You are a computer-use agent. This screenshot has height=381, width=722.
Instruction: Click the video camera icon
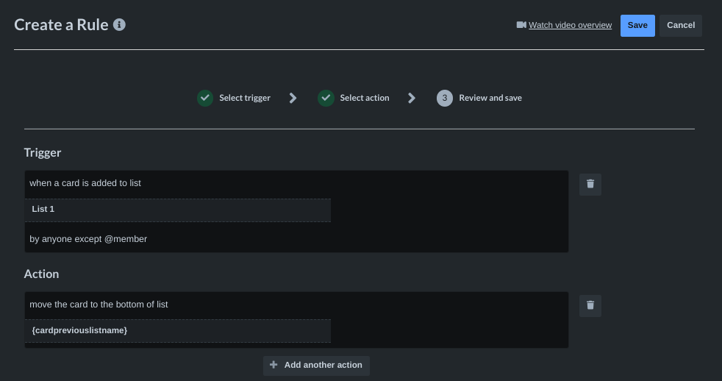click(x=521, y=25)
